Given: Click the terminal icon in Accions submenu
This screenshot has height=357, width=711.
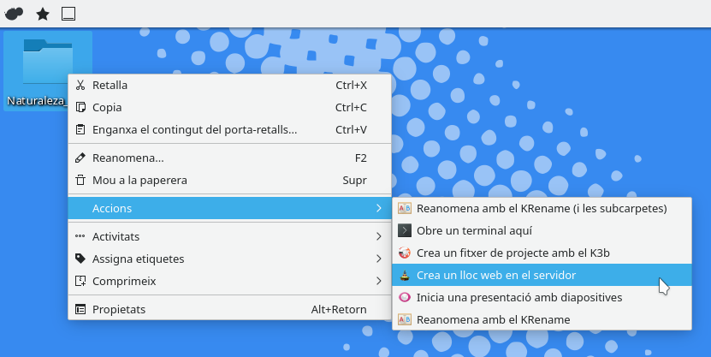Looking at the screenshot, I should point(405,230).
